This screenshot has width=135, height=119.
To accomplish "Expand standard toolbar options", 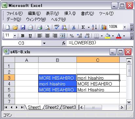I will 132,27.
